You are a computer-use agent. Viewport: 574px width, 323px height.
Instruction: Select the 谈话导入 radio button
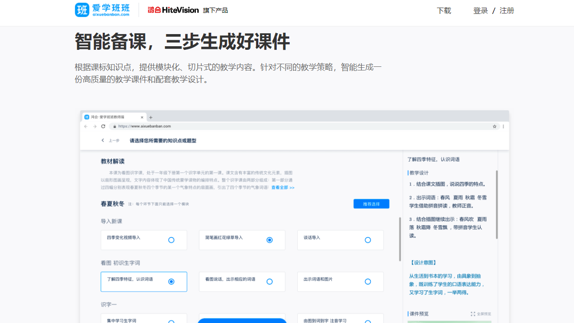pos(368,240)
